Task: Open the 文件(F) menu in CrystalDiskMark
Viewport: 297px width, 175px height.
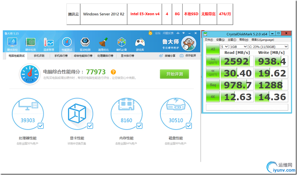Action: tap(209, 40)
